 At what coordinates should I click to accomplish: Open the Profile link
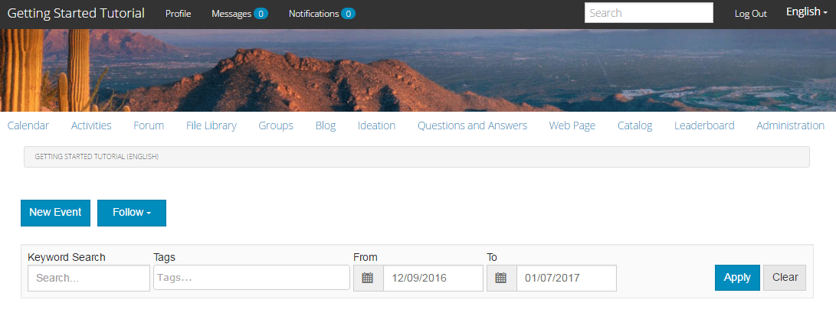pos(178,14)
